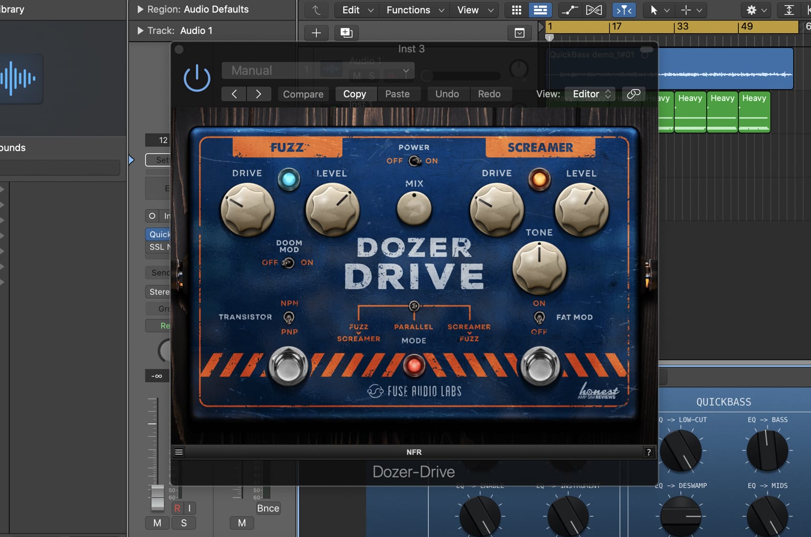Load the next plugin preset

(x=259, y=94)
